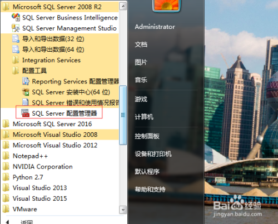The image size is (278, 224).
Task: Launch SQL Server Management Studio
Action: click(59, 28)
